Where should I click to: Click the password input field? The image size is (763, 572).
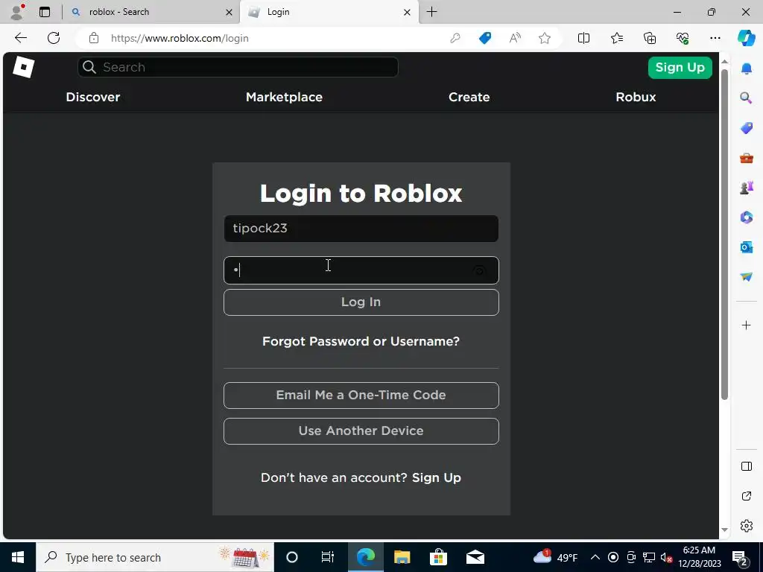[x=361, y=270]
